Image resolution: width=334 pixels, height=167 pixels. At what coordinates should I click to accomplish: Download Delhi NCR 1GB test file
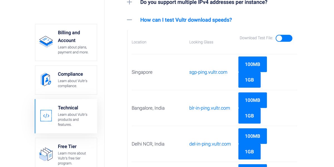[x=249, y=152]
